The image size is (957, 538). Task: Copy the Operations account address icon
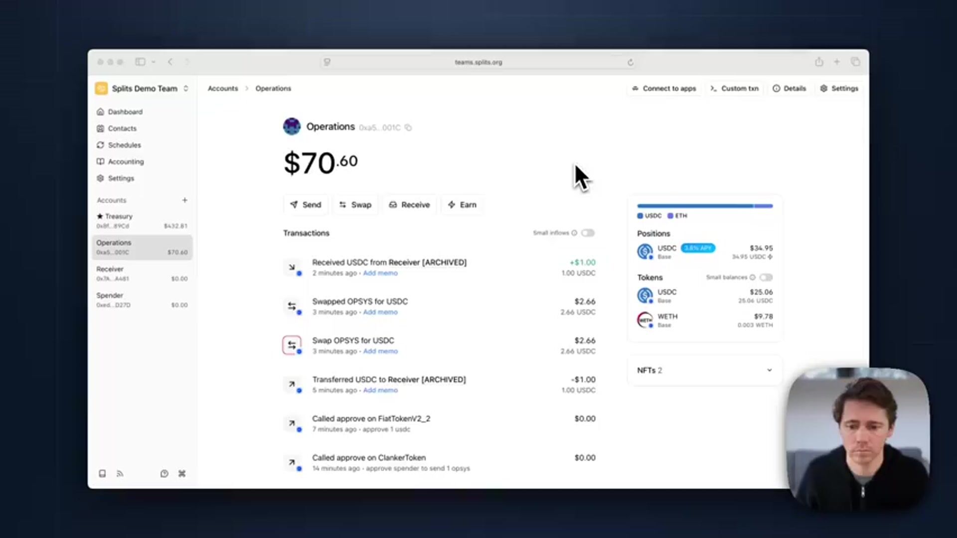[408, 128]
